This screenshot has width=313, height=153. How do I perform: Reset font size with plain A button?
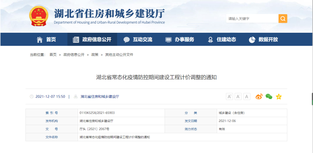coord(247,97)
